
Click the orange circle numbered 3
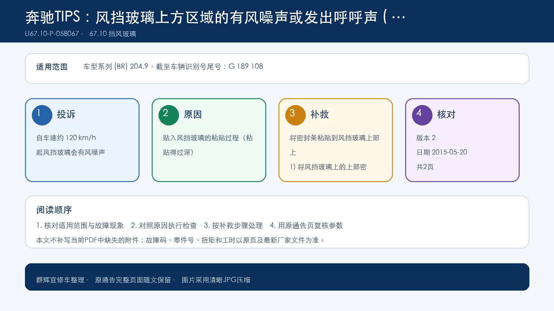pyautogui.click(x=295, y=115)
